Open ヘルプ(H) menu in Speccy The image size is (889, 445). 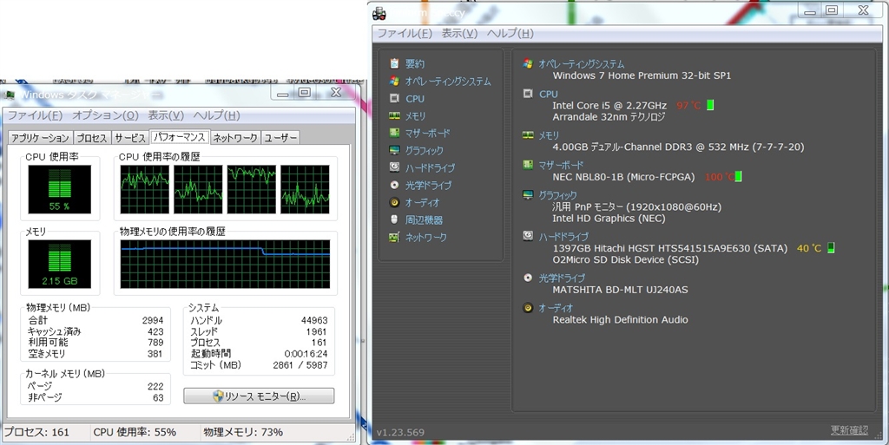tap(510, 34)
